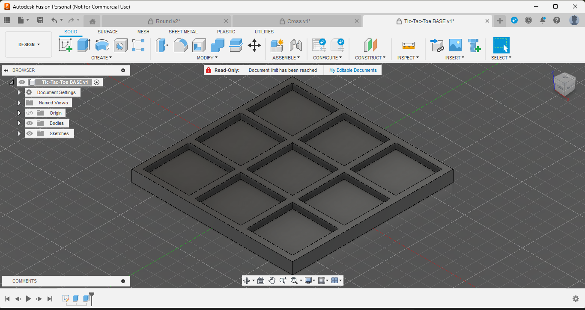The height and width of the screenshot is (310, 585).
Task: Expand the Document Settings node
Action: click(x=19, y=92)
